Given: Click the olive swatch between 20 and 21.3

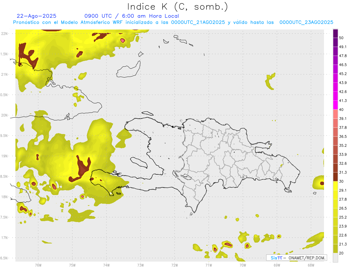Looking at the screenshot, I should pyautogui.click(x=336, y=248).
